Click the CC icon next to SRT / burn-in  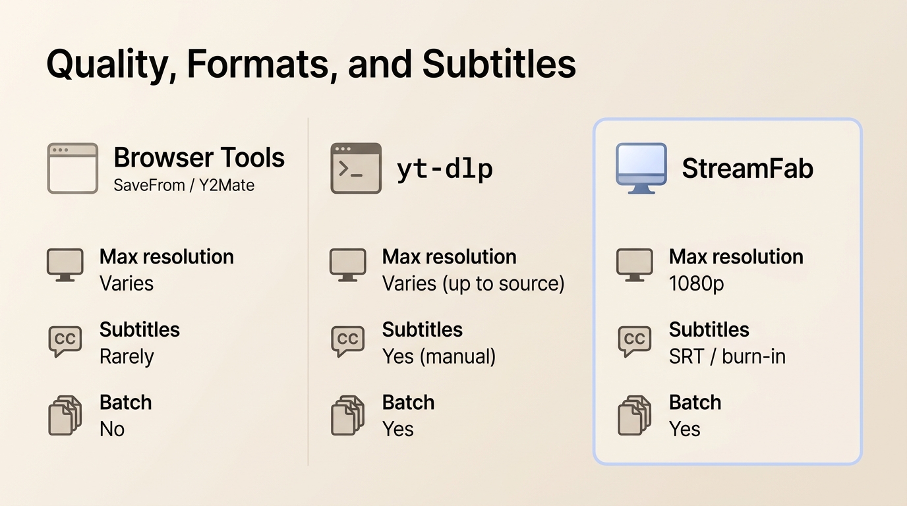(635, 341)
